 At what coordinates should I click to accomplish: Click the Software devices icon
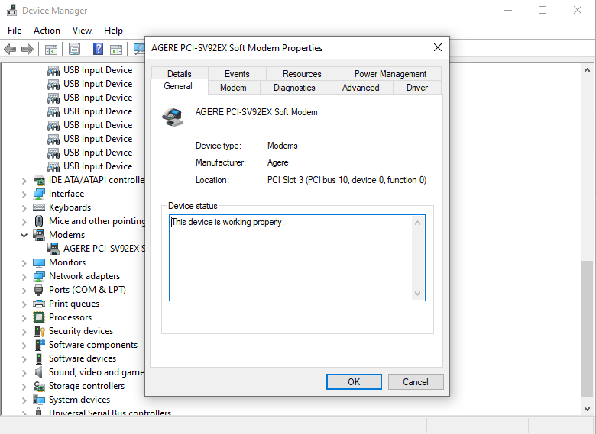39,358
